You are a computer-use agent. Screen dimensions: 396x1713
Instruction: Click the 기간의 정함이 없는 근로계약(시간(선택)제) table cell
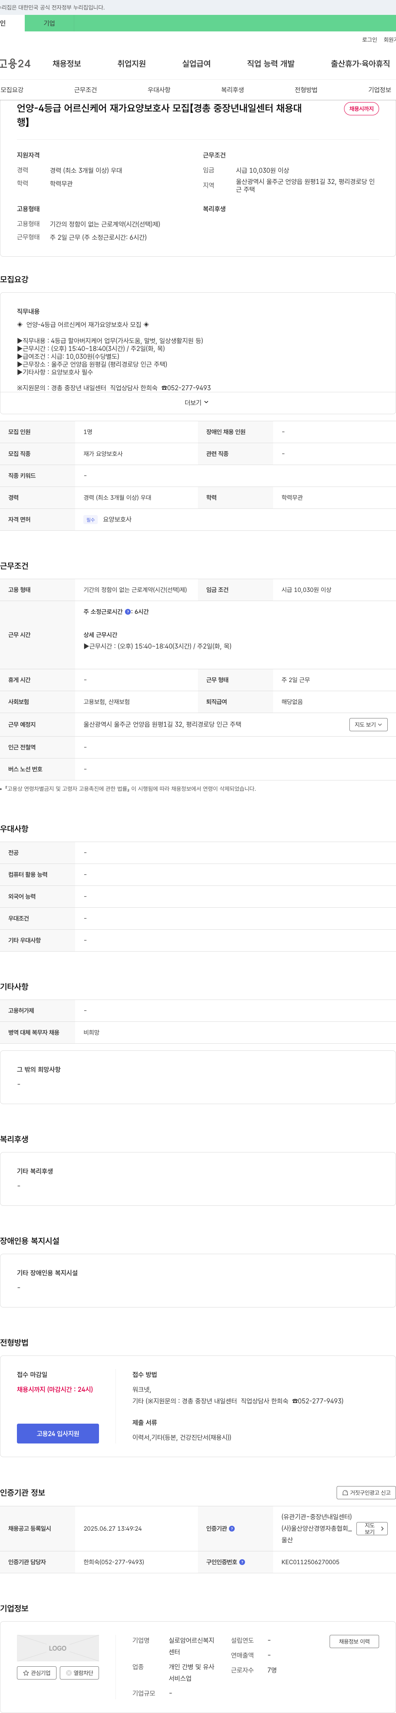(135, 590)
